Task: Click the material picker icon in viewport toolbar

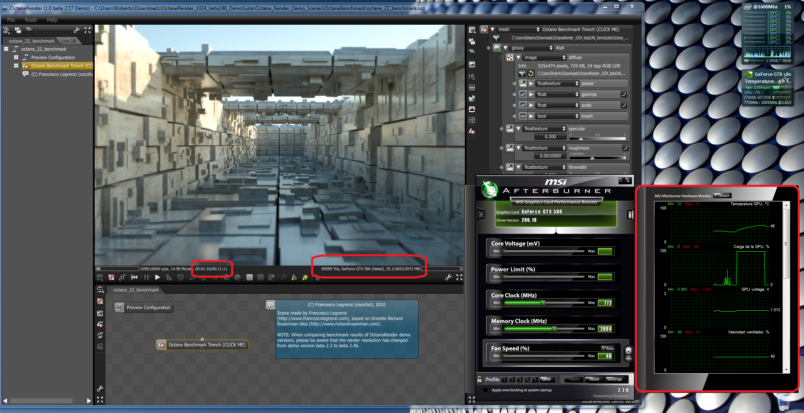Action: [x=294, y=277]
